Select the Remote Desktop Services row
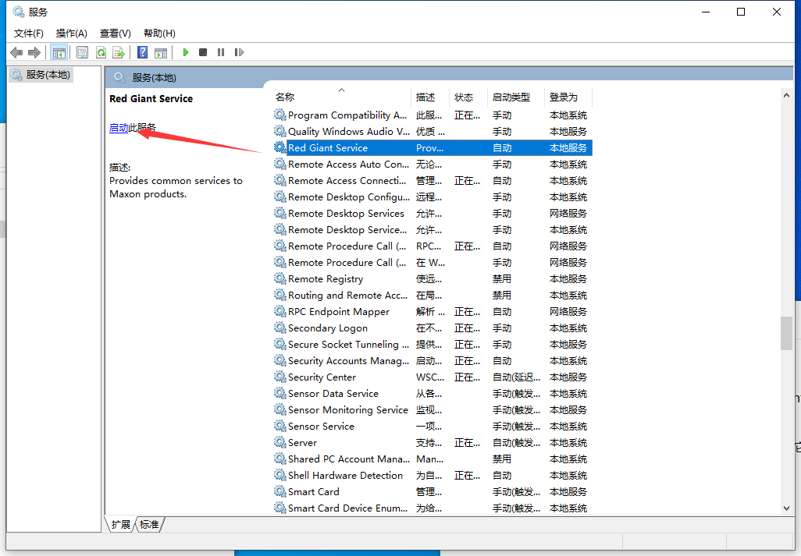The height and width of the screenshot is (556, 801). pyautogui.click(x=433, y=213)
